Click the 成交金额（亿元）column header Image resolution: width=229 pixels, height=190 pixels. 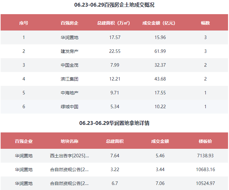[159, 23]
